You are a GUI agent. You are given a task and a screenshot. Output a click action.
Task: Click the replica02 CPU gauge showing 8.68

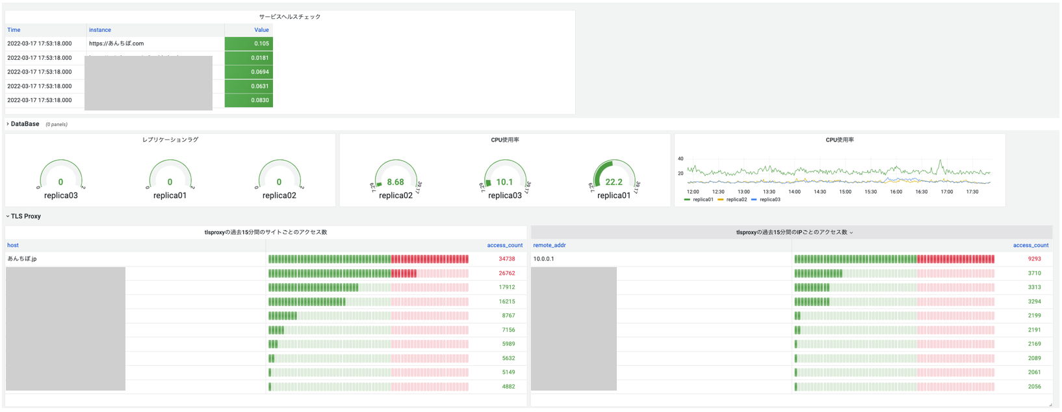pyautogui.click(x=395, y=177)
